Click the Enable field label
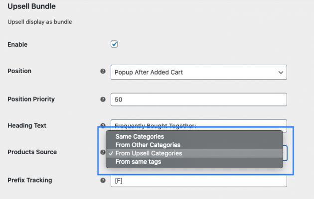The height and width of the screenshot is (199, 314). (x=17, y=45)
